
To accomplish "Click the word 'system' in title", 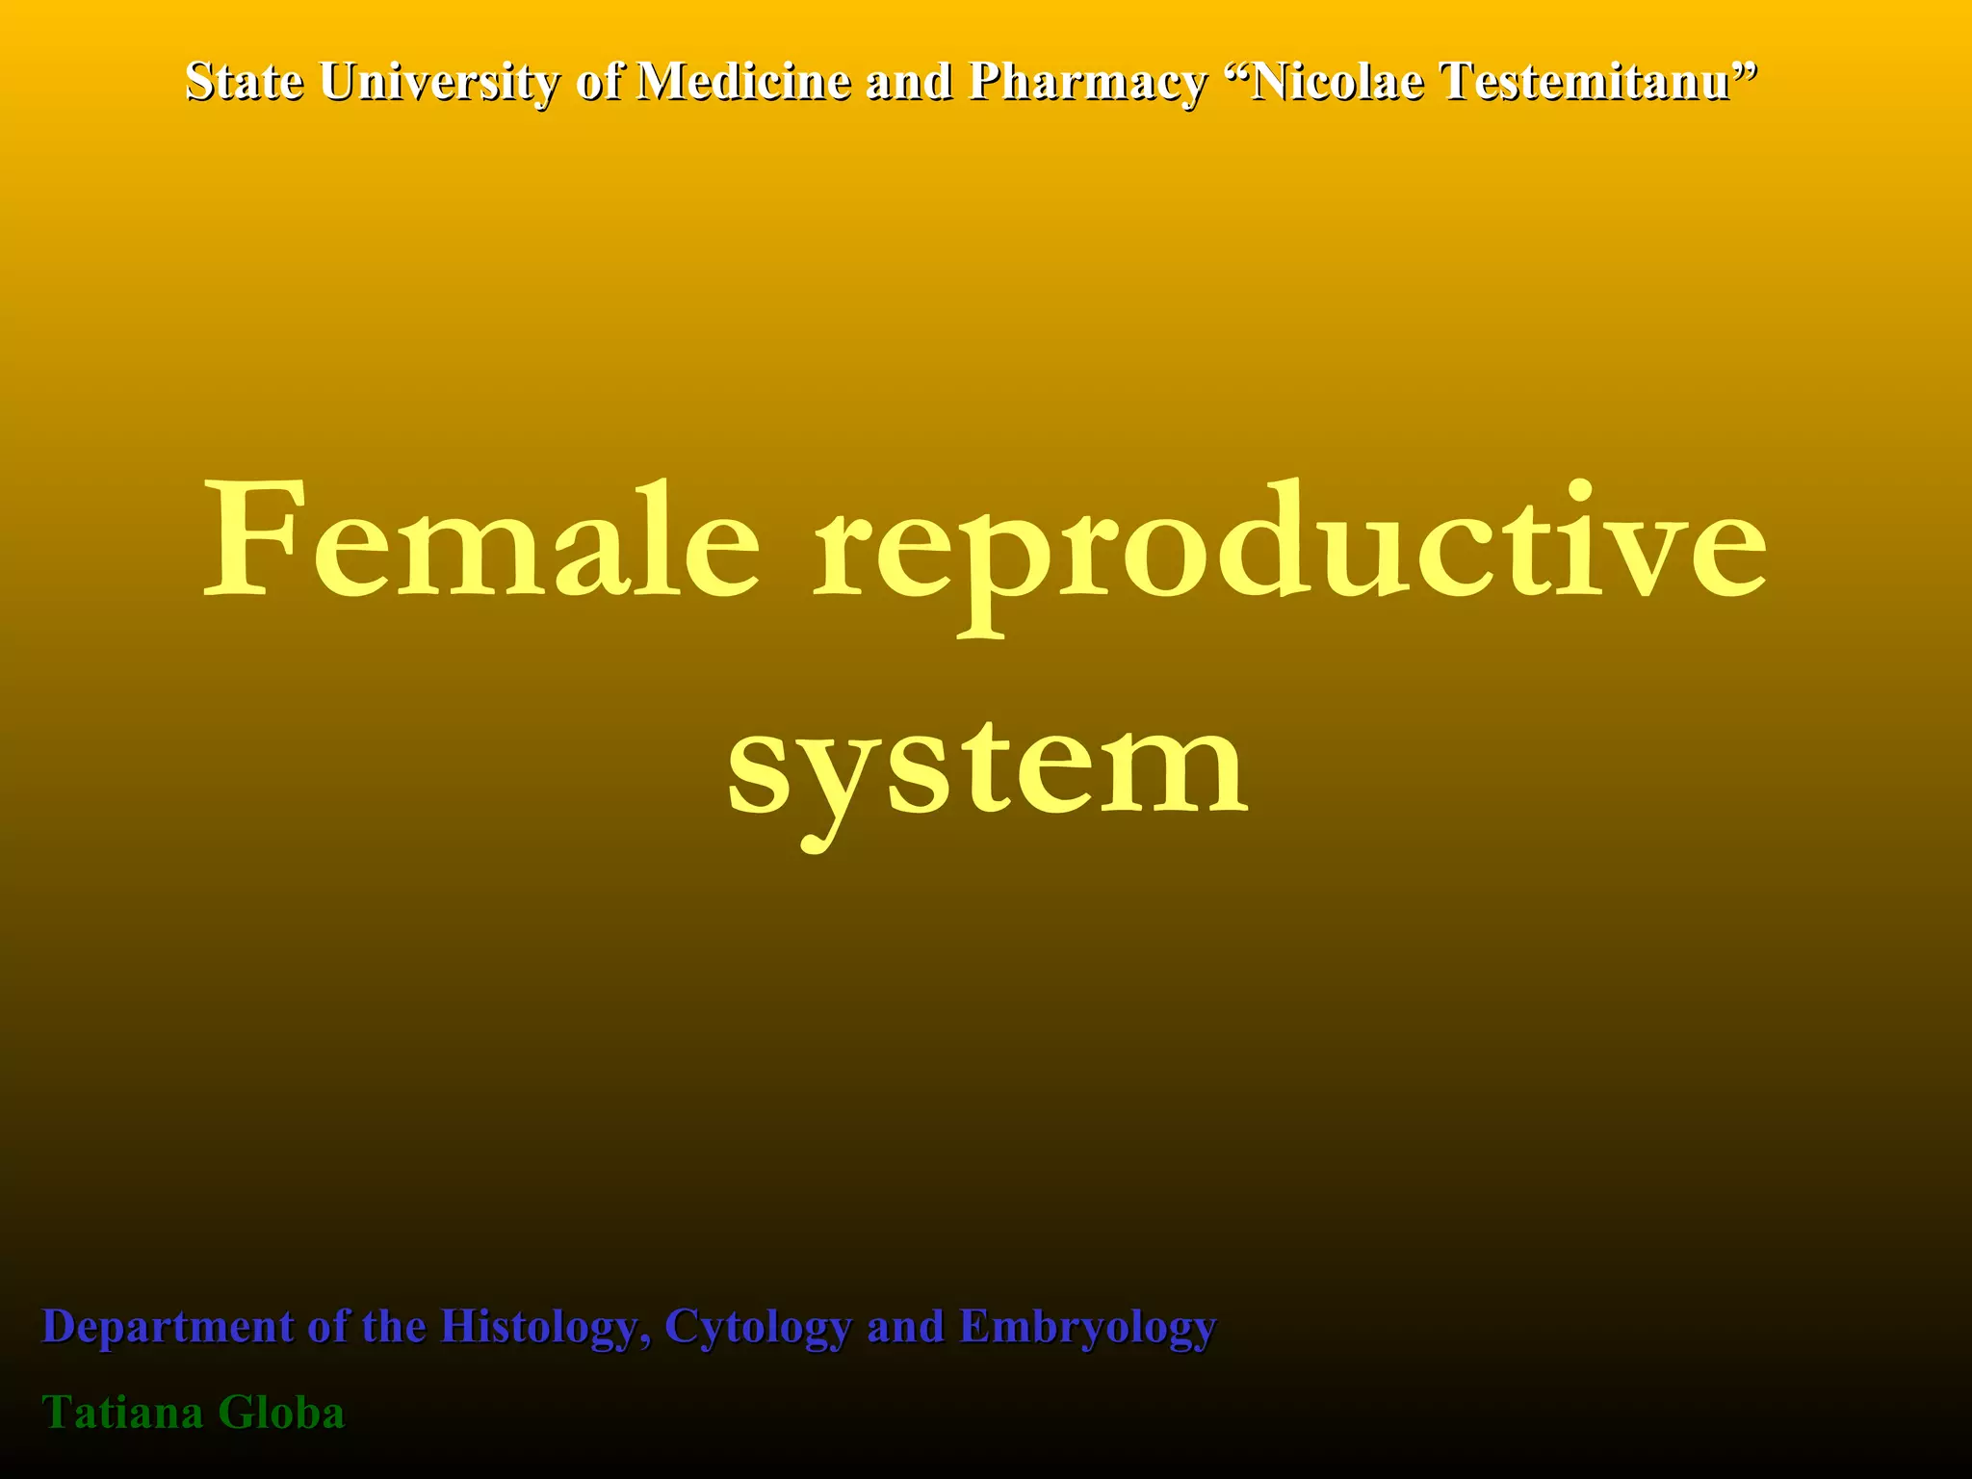I will pos(987,770).
